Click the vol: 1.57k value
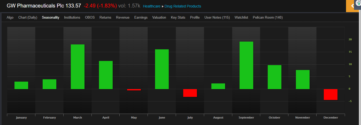Viewport: 361px width, 125px height. 129,6
